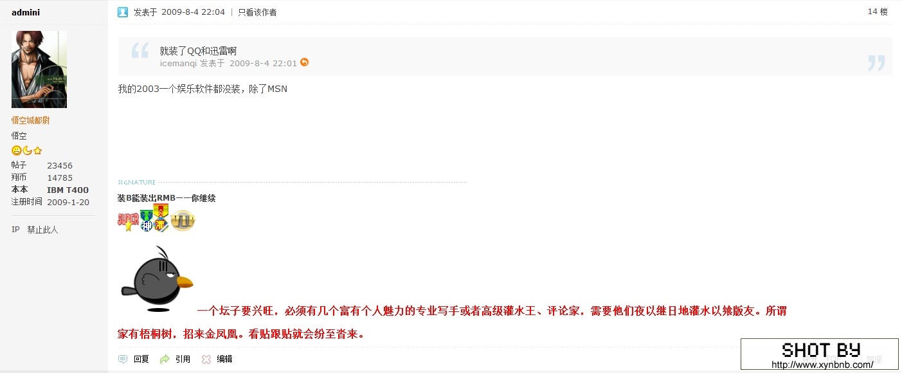Image resolution: width=902 pixels, height=373 pixels.
Task: Click the IP link in user sidebar
Action: (x=15, y=230)
